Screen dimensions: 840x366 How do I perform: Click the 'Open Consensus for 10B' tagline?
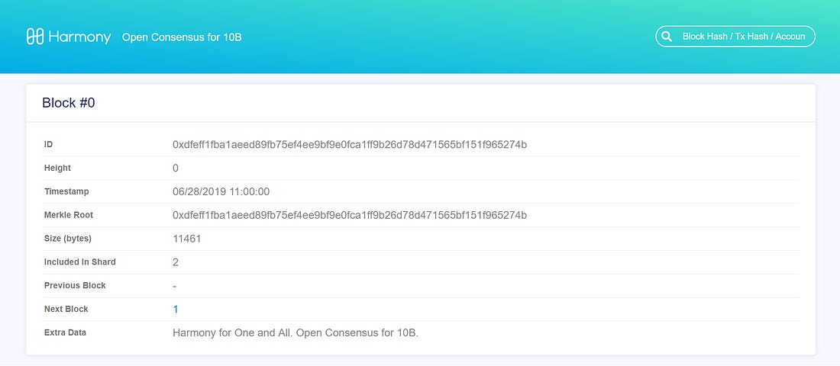click(x=182, y=37)
